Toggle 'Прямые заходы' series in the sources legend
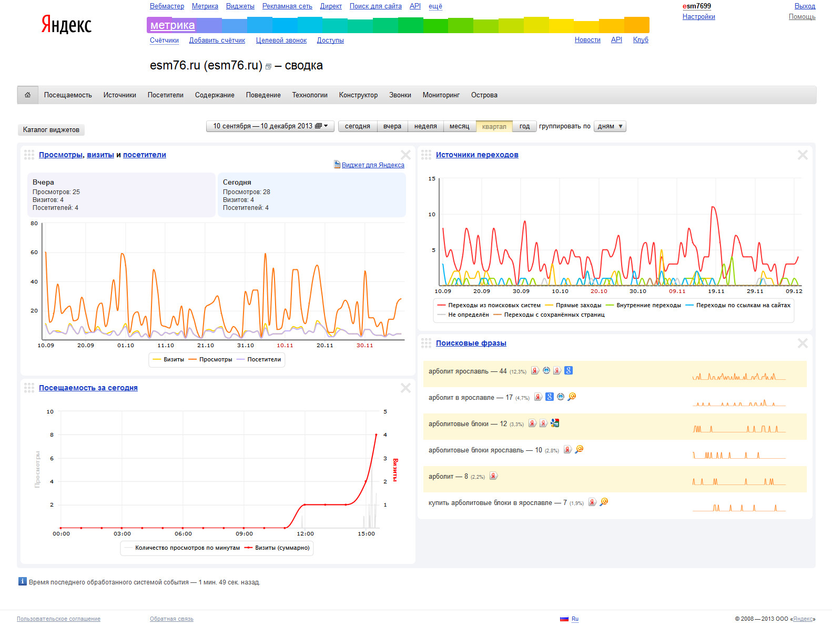This screenshot has width=832, height=636. click(x=573, y=305)
